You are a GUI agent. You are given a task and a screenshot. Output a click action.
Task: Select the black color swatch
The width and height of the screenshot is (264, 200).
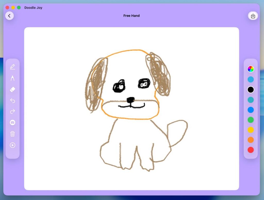(251, 90)
